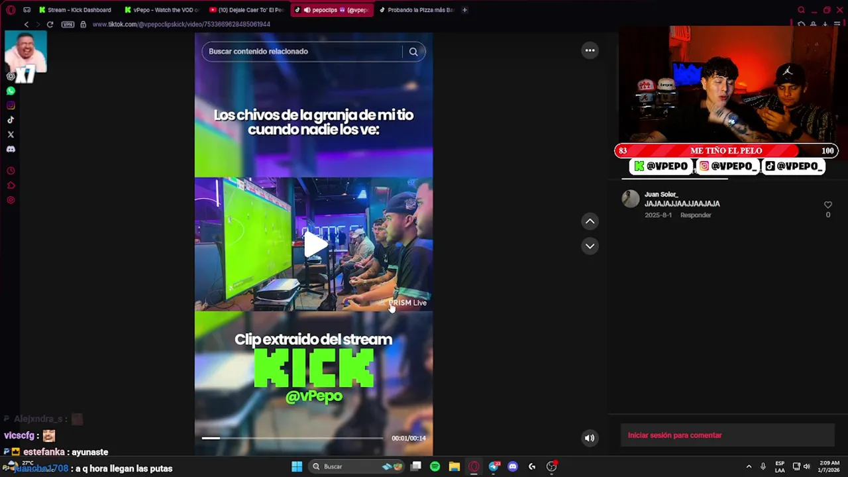Click Iniciar sesión para comentar

pos(674,435)
